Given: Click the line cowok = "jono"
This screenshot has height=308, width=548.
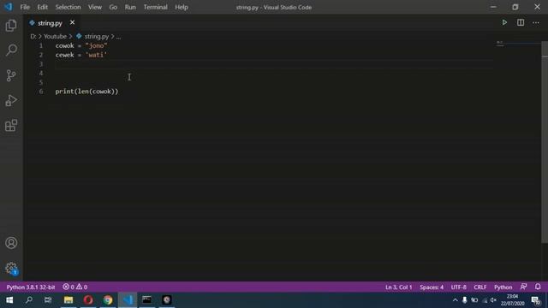Looking at the screenshot, I should pyautogui.click(x=81, y=45).
